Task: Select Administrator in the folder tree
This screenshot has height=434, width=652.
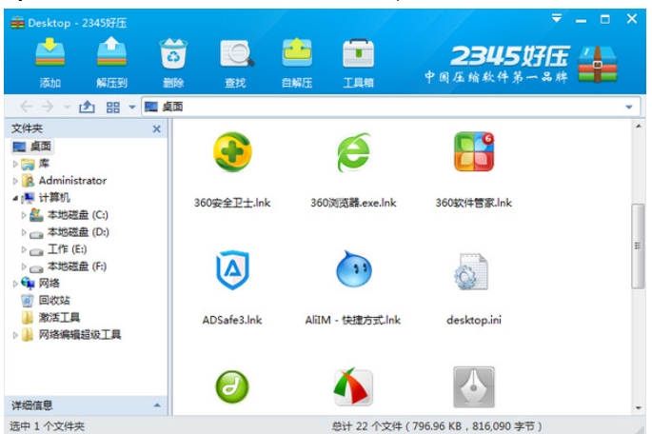Action: click(64, 181)
